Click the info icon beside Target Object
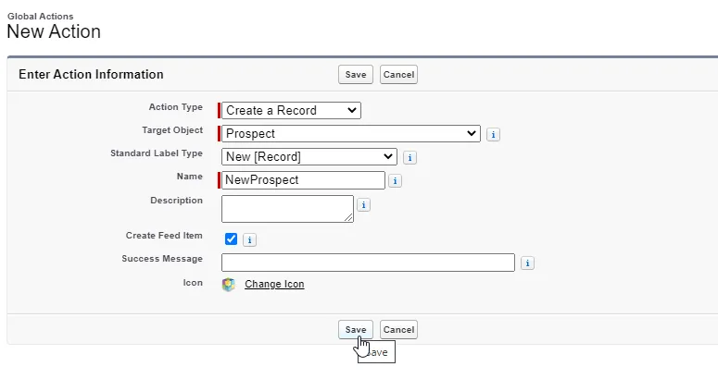This screenshot has height=379, width=718. (x=493, y=134)
